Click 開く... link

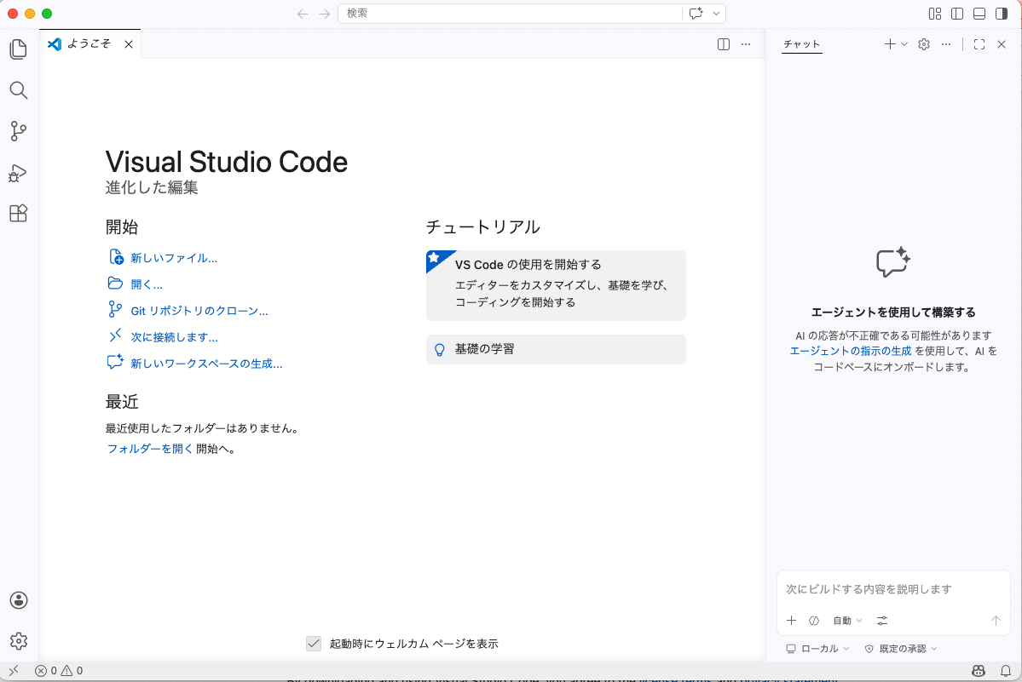click(x=147, y=284)
